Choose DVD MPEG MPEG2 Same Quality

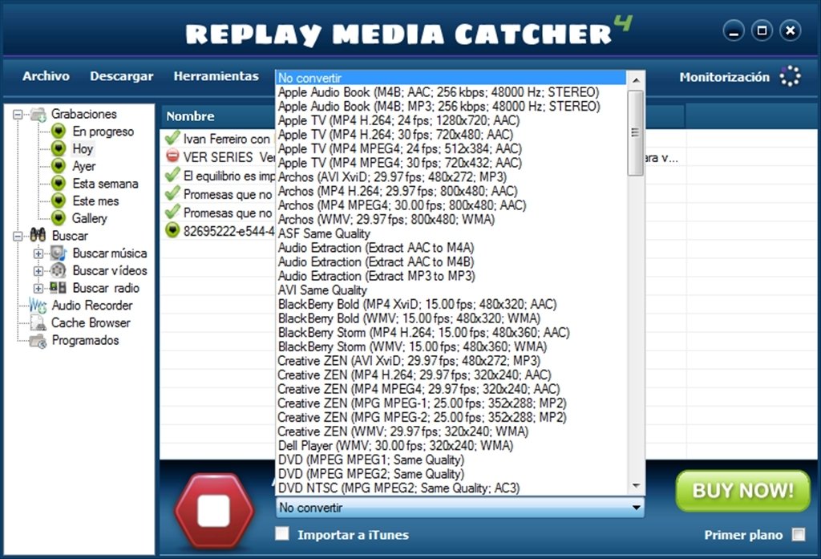(451, 474)
